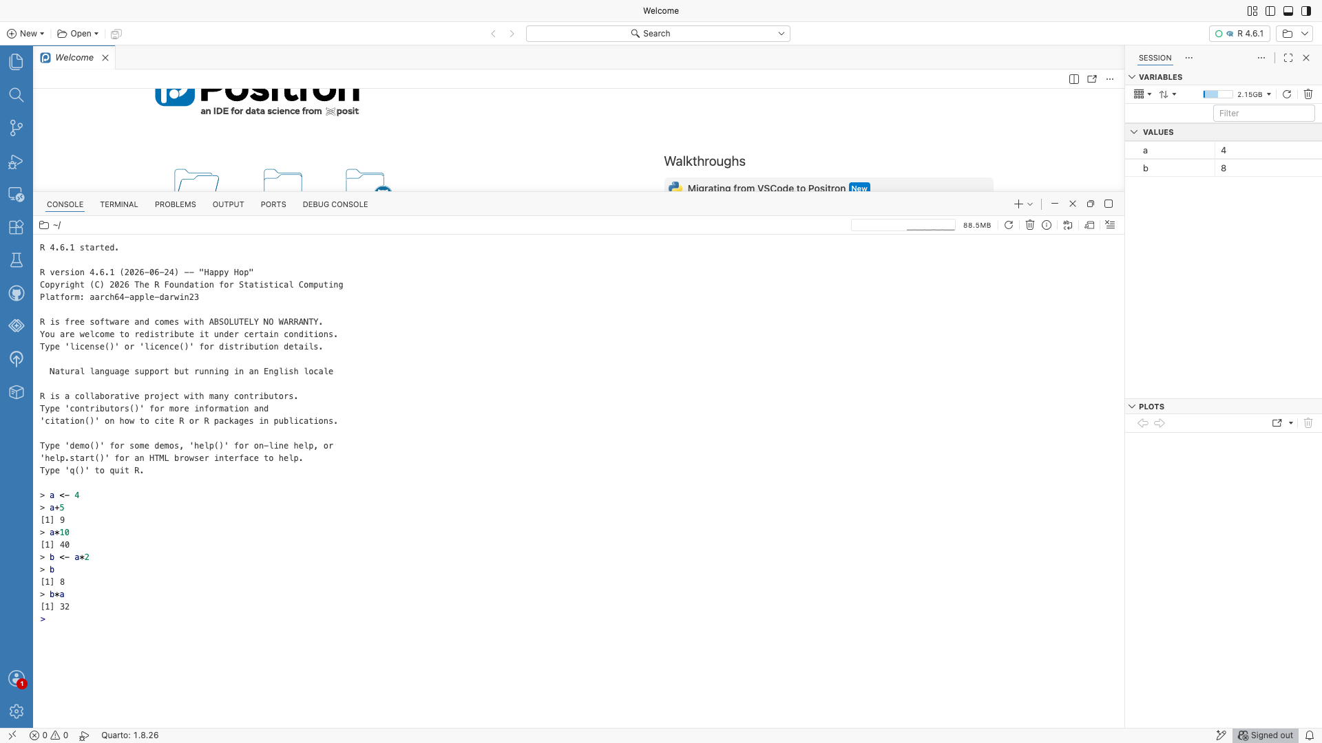Switch to the TERMINAL tab

point(119,204)
